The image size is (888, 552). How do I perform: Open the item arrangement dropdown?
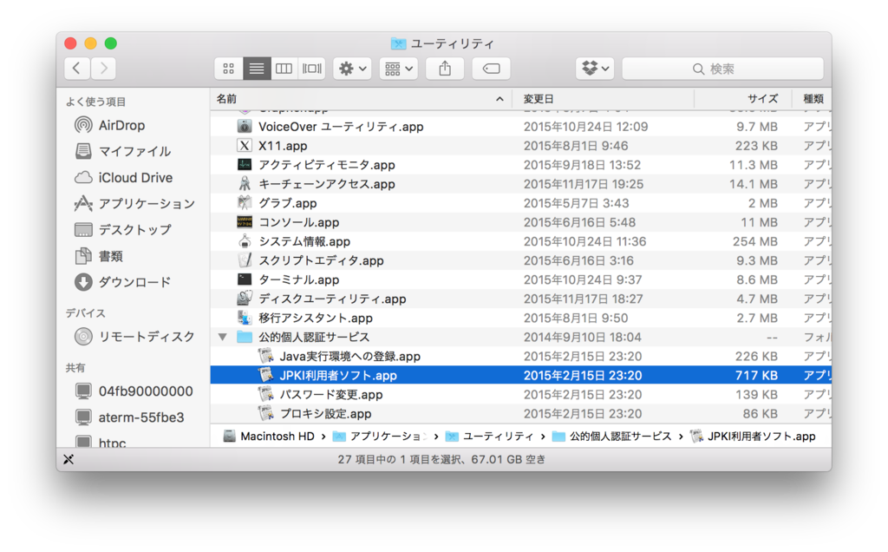click(x=399, y=69)
